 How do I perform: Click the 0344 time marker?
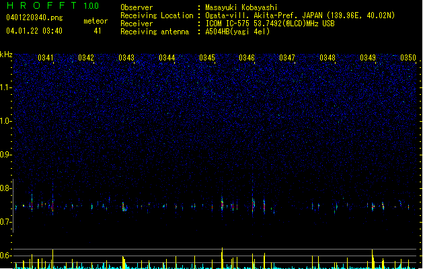click(x=167, y=58)
